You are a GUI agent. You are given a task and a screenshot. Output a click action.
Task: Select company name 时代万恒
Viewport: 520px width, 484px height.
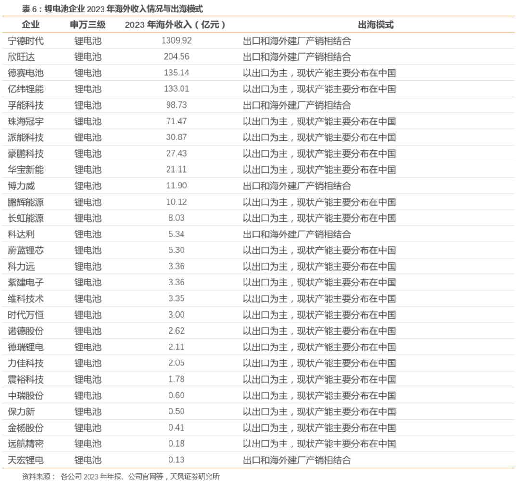26,315
